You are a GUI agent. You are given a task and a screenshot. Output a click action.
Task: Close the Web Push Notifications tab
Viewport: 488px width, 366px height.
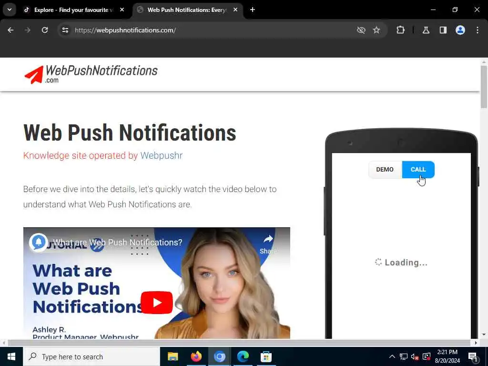(235, 10)
